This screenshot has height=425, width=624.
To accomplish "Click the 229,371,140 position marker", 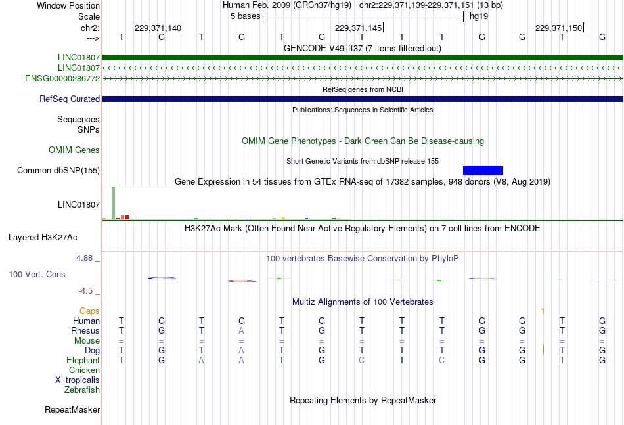I will pos(159,28).
